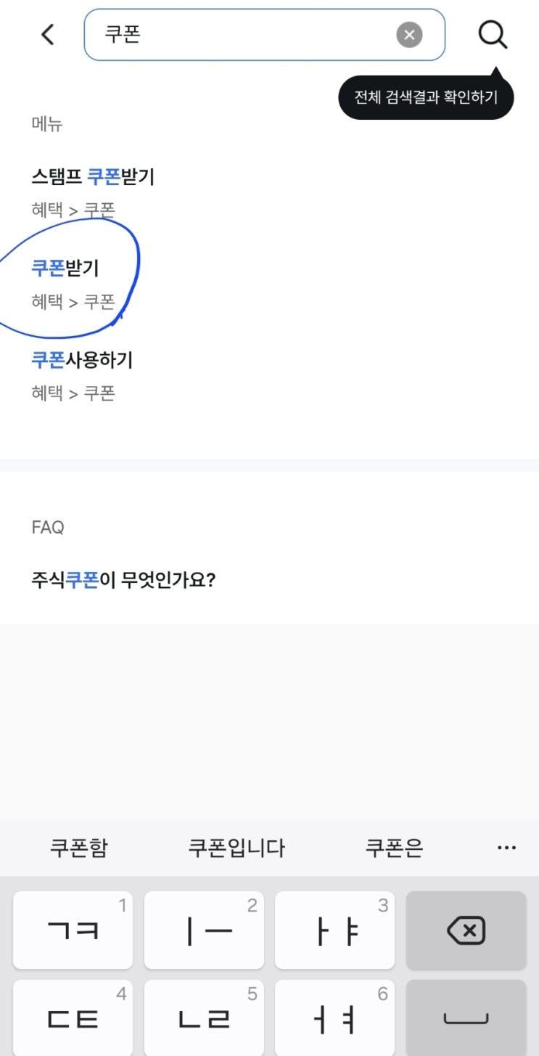Screen dimensions: 539x1056
Task: Choose the 쿠폰은 keyboard suggestion
Action: 394,848
